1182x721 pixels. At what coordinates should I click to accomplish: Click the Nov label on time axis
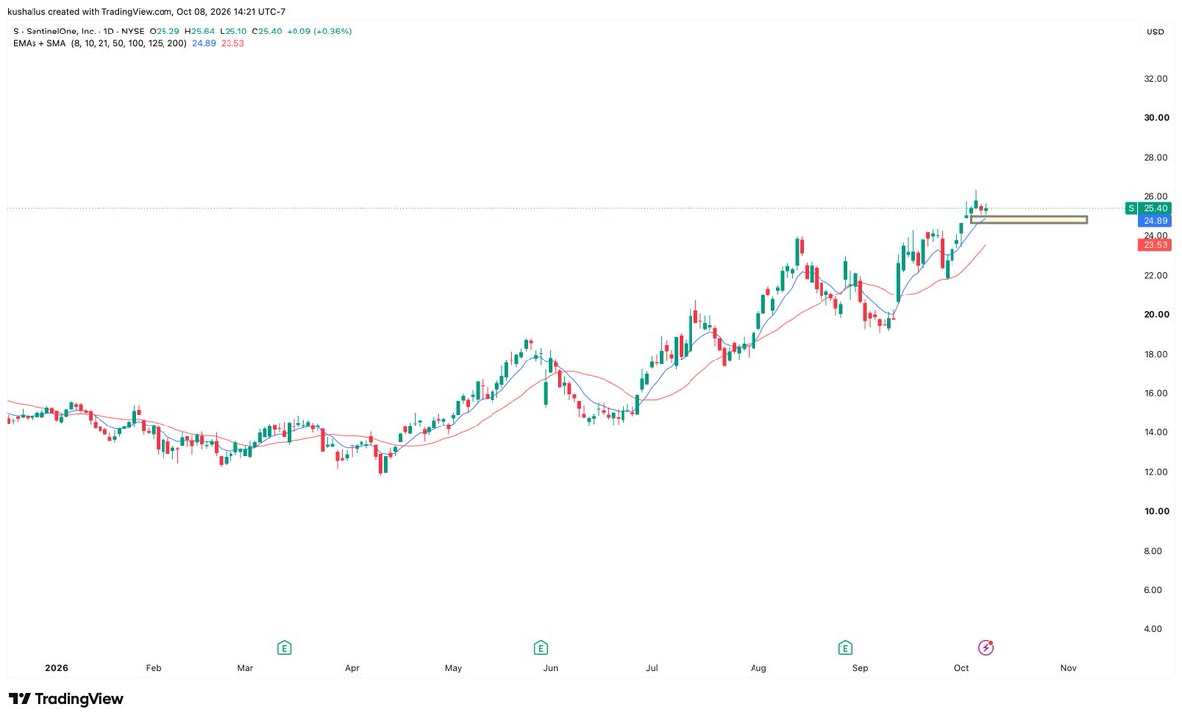[x=1068, y=668]
